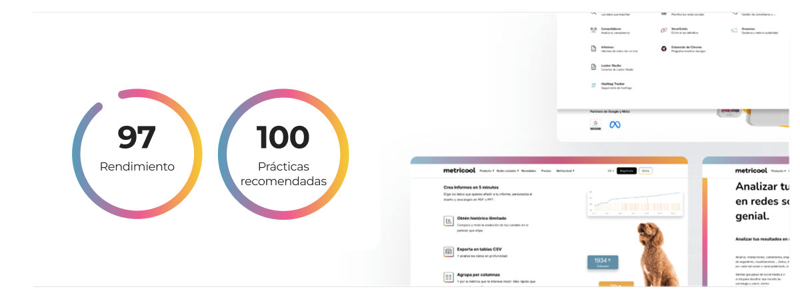Click the Crea informes en 5 minutos heading
The width and height of the screenshot is (800, 299).
tap(470, 188)
